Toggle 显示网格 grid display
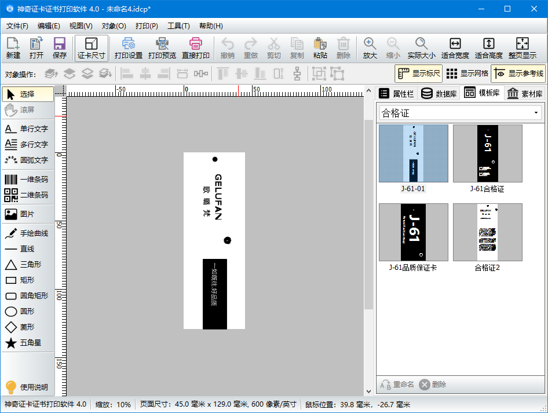This screenshot has width=548, height=413. click(467, 74)
